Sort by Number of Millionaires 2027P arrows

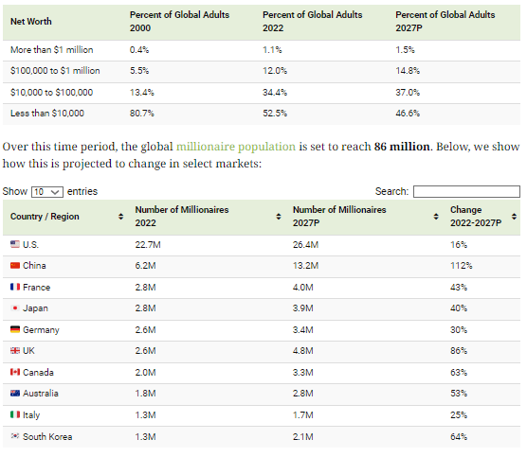(x=436, y=217)
